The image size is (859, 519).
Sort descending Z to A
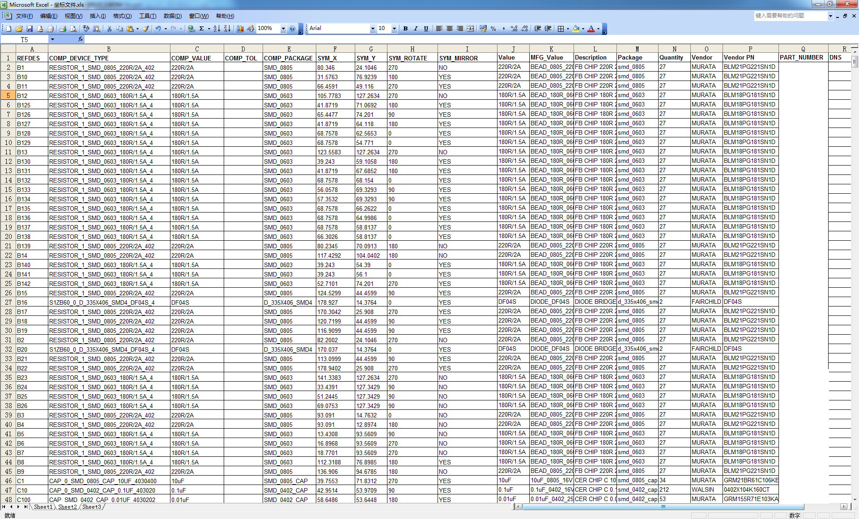(227, 29)
